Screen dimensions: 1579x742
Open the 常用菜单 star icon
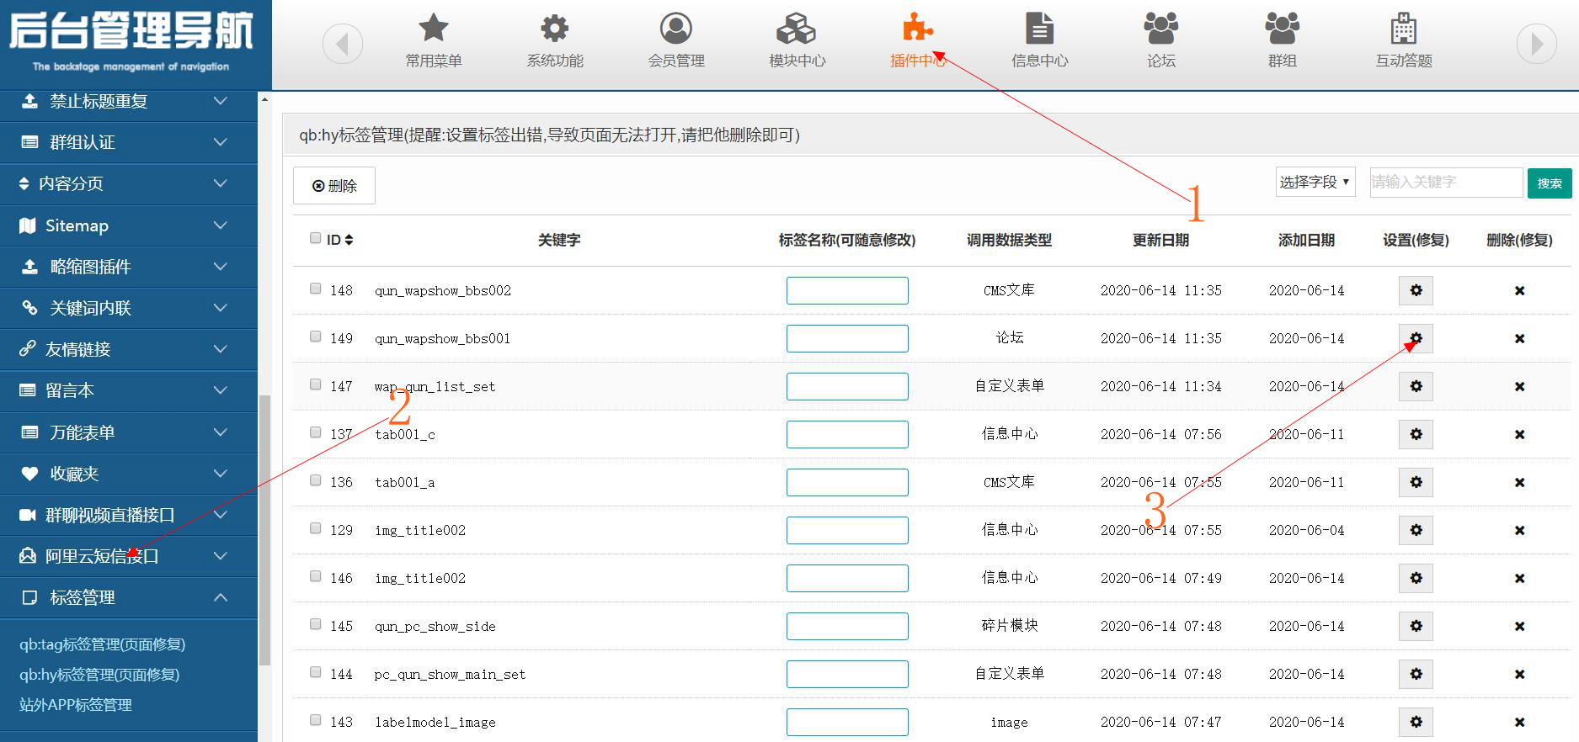point(433,29)
